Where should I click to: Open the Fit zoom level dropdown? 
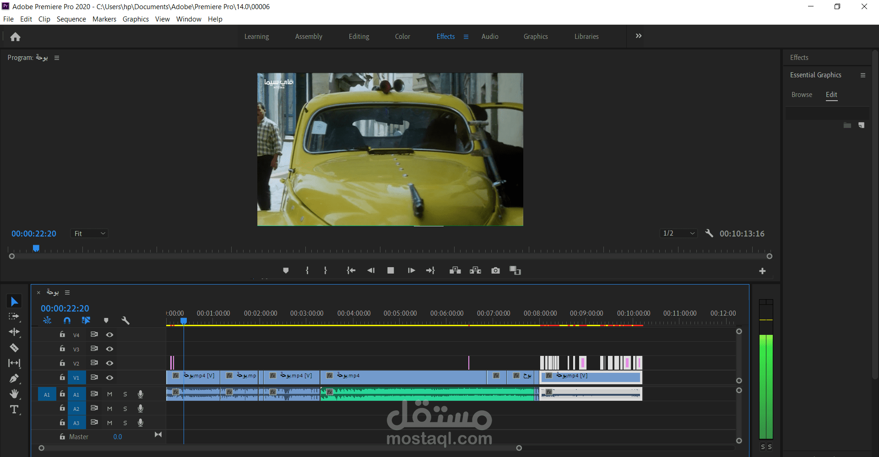(89, 234)
